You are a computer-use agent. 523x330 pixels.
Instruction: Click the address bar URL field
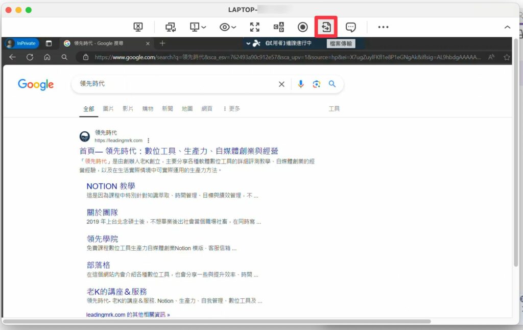[288, 57]
